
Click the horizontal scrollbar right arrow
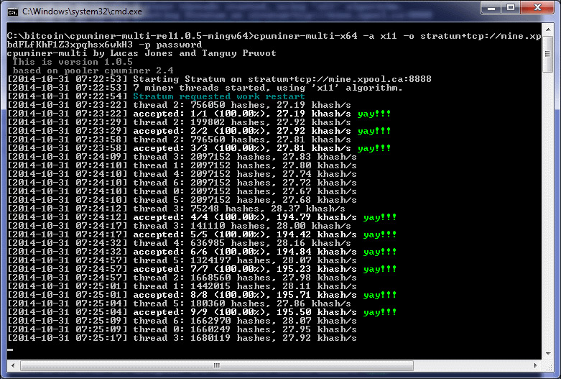coord(536,367)
